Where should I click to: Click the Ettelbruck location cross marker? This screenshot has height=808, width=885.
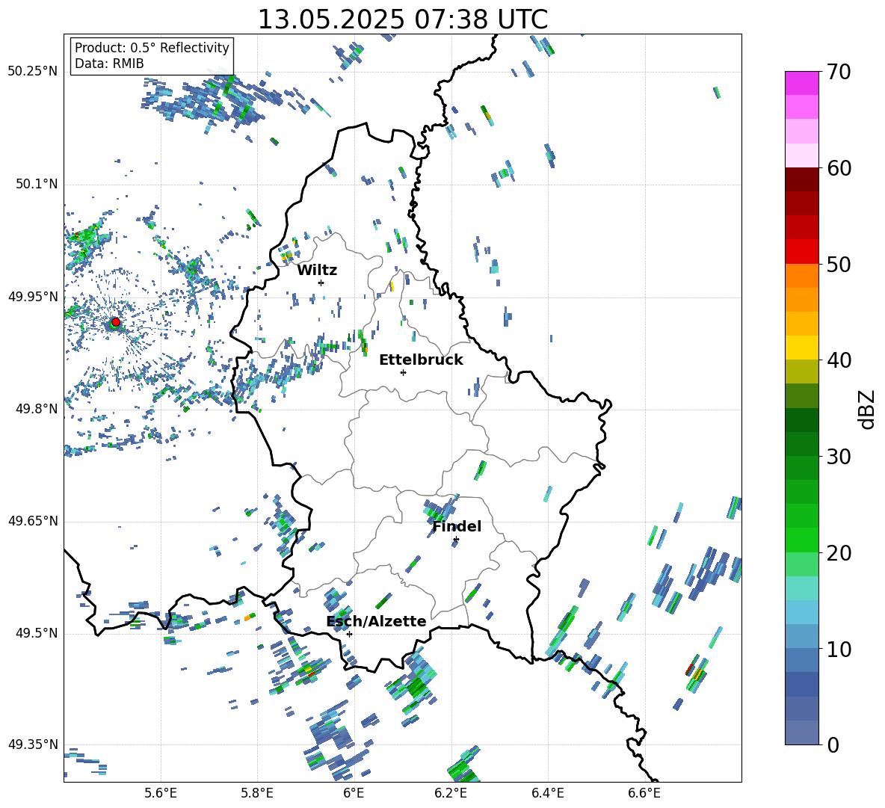tap(403, 372)
